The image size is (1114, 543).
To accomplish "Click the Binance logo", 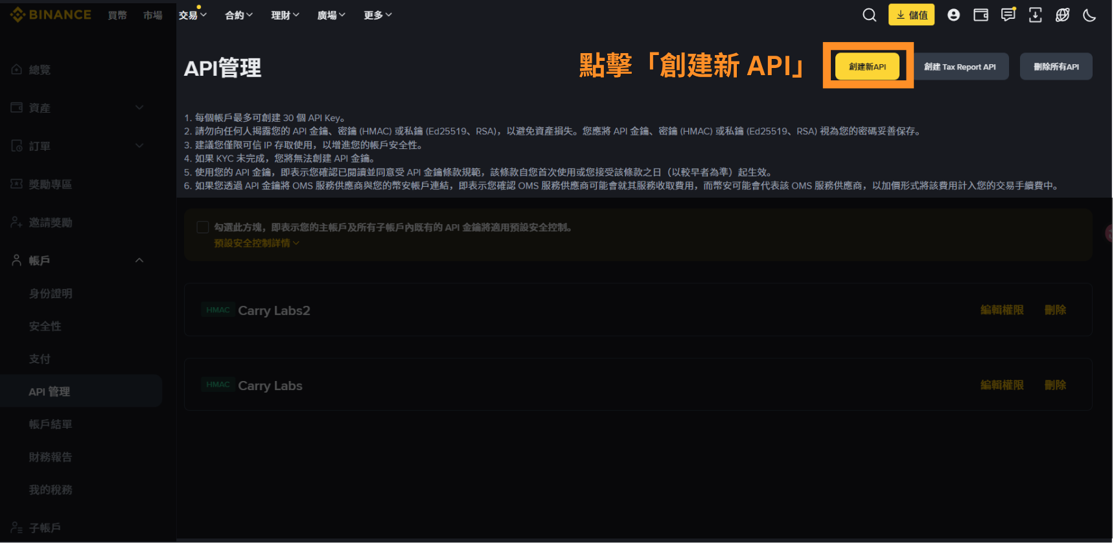I will (x=51, y=14).
